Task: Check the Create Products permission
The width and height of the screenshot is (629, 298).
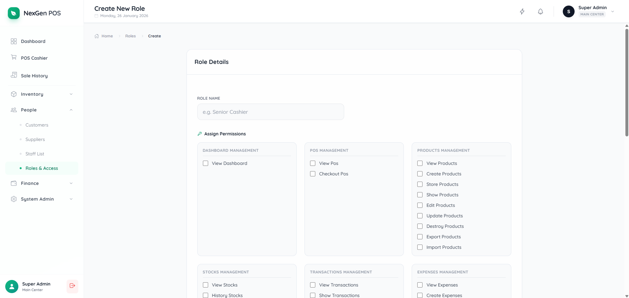Action: 420,174
